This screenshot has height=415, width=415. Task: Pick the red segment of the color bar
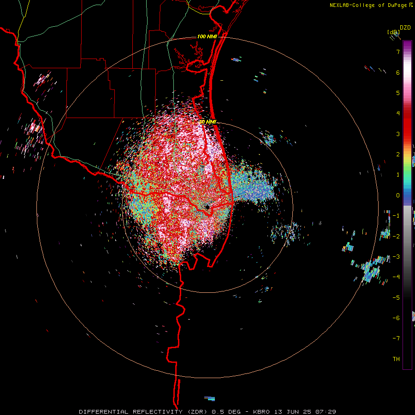click(x=407, y=125)
